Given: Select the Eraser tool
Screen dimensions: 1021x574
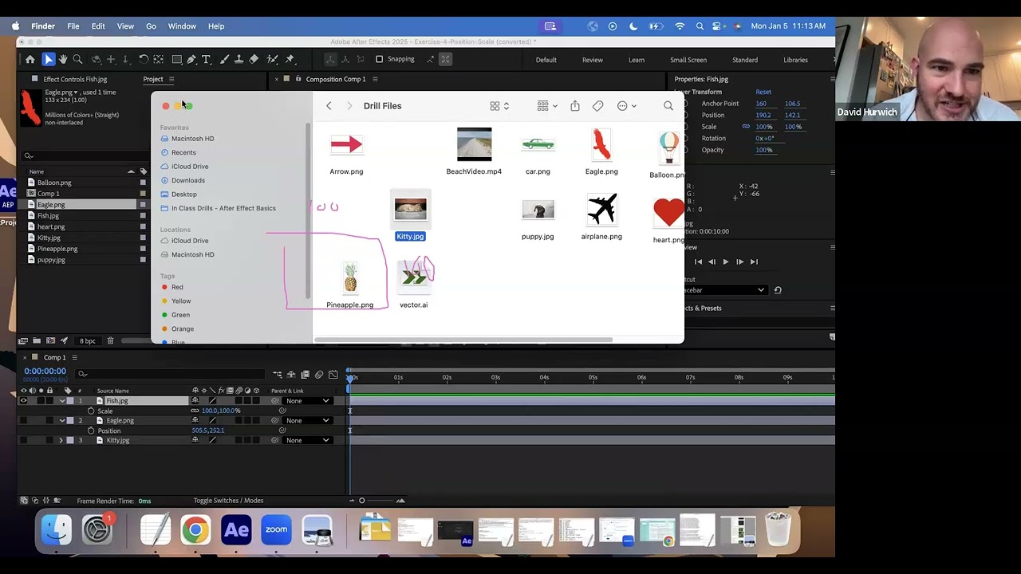Looking at the screenshot, I should pos(254,59).
